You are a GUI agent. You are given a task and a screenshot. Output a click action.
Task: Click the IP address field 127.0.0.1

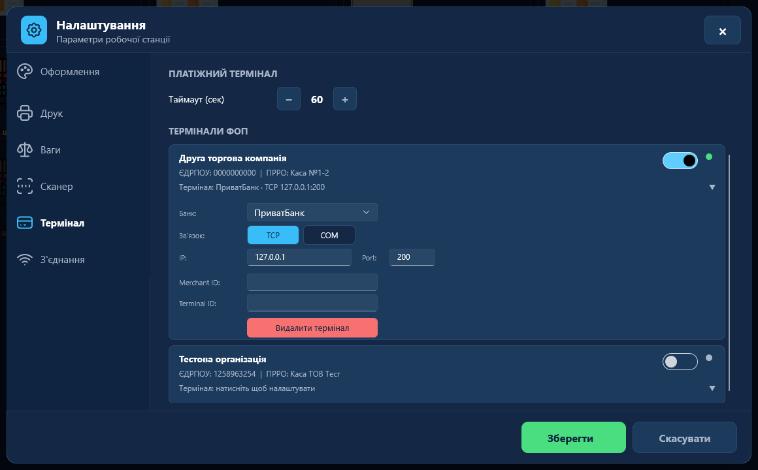coord(299,257)
